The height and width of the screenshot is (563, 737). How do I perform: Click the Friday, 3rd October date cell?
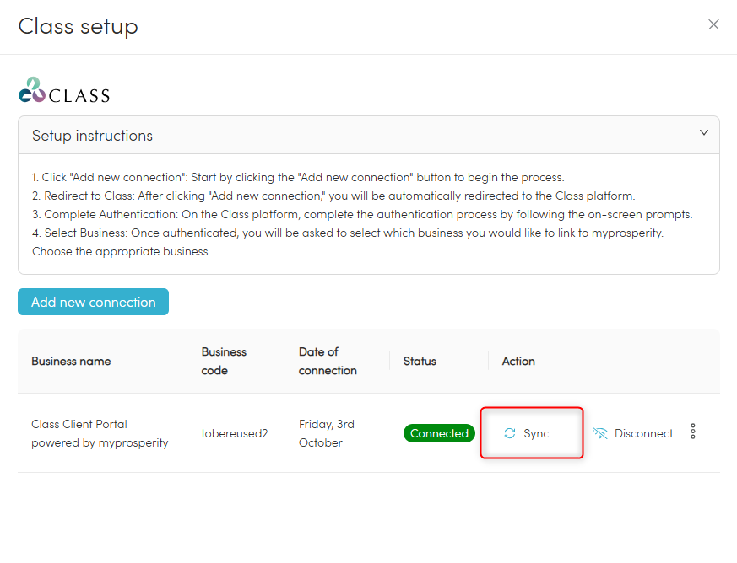[x=327, y=433]
